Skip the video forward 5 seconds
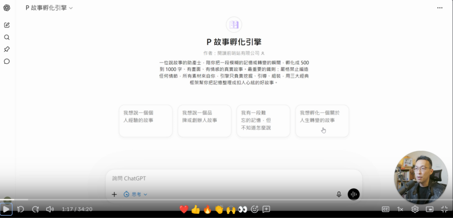This screenshot has height=218, width=453. point(35,209)
